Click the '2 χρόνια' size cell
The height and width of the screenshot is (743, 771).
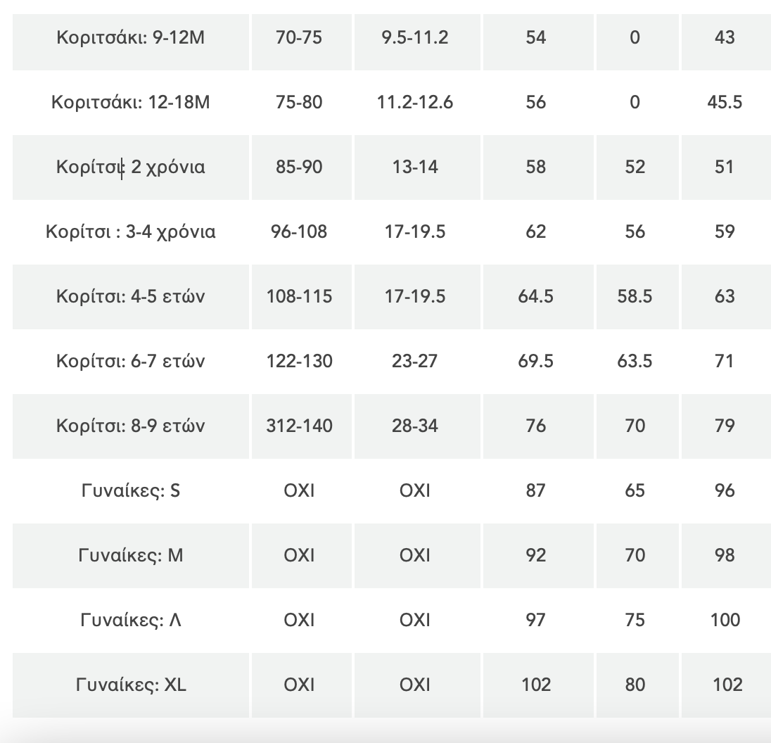[131, 167]
